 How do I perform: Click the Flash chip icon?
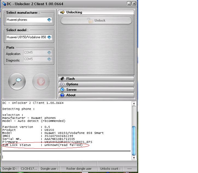(62, 79)
